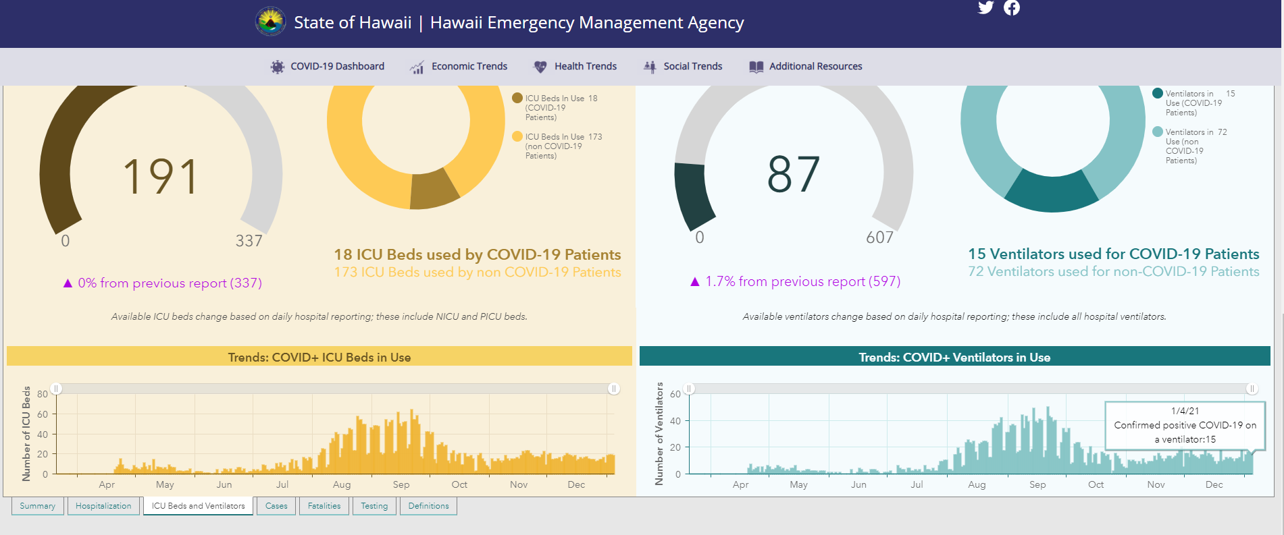Click the Additional Resources book icon
Screen dimensions: 1284x535
(x=756, y=67)
